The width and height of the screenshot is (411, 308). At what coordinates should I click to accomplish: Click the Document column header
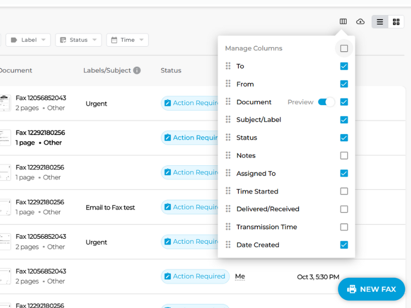[16, 70]
